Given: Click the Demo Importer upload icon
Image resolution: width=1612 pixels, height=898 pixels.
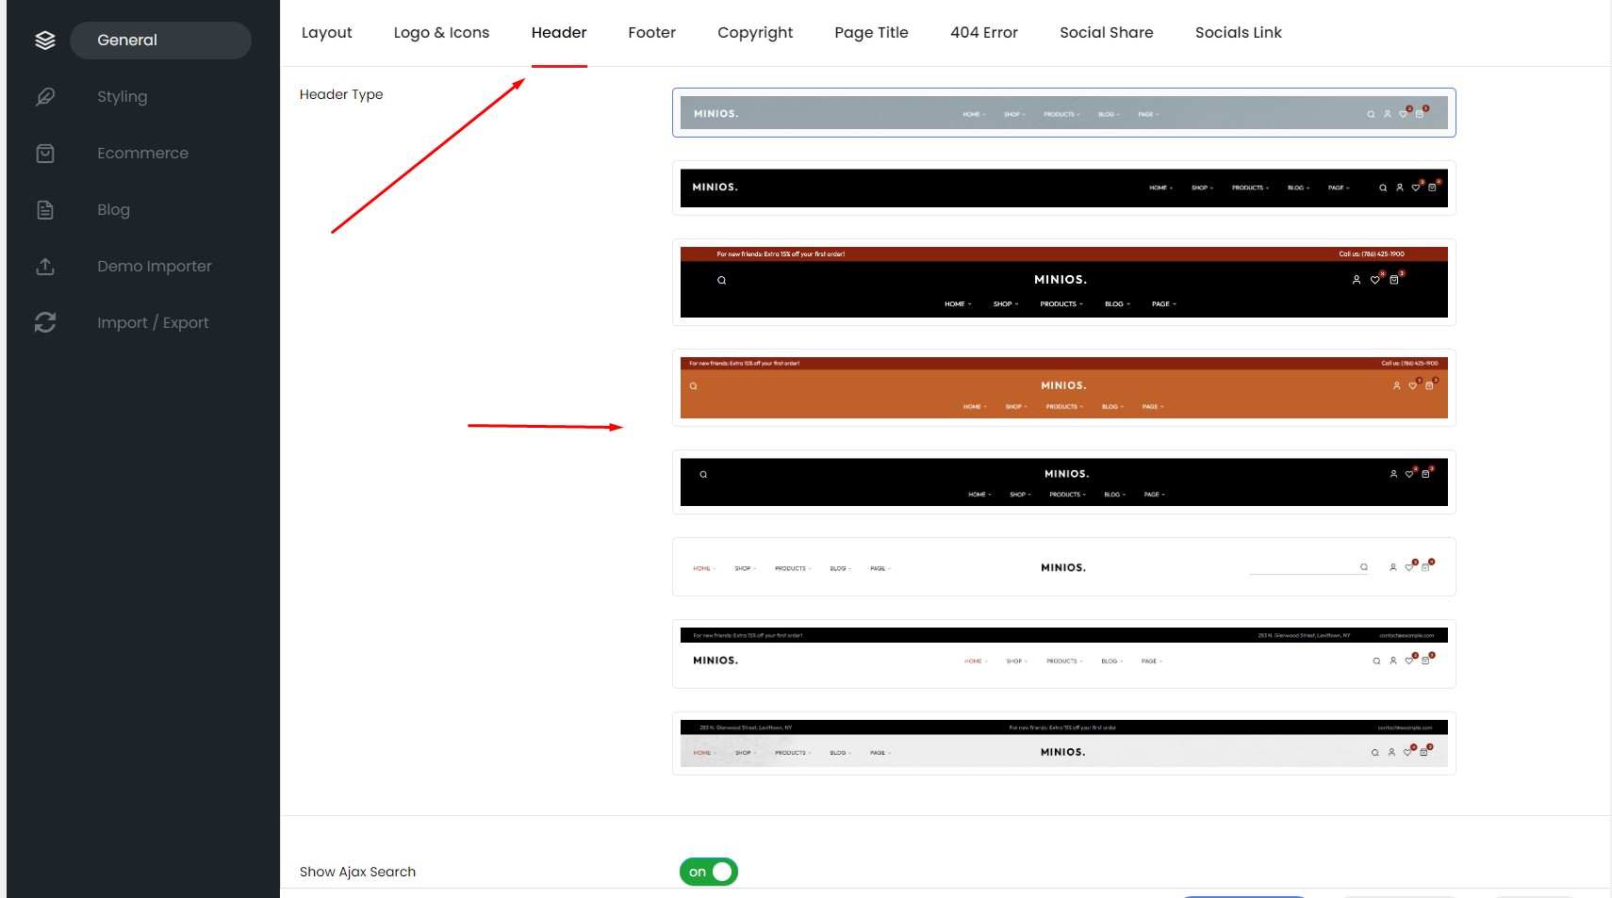Looking at the screenshot, I should coord(45,267).
